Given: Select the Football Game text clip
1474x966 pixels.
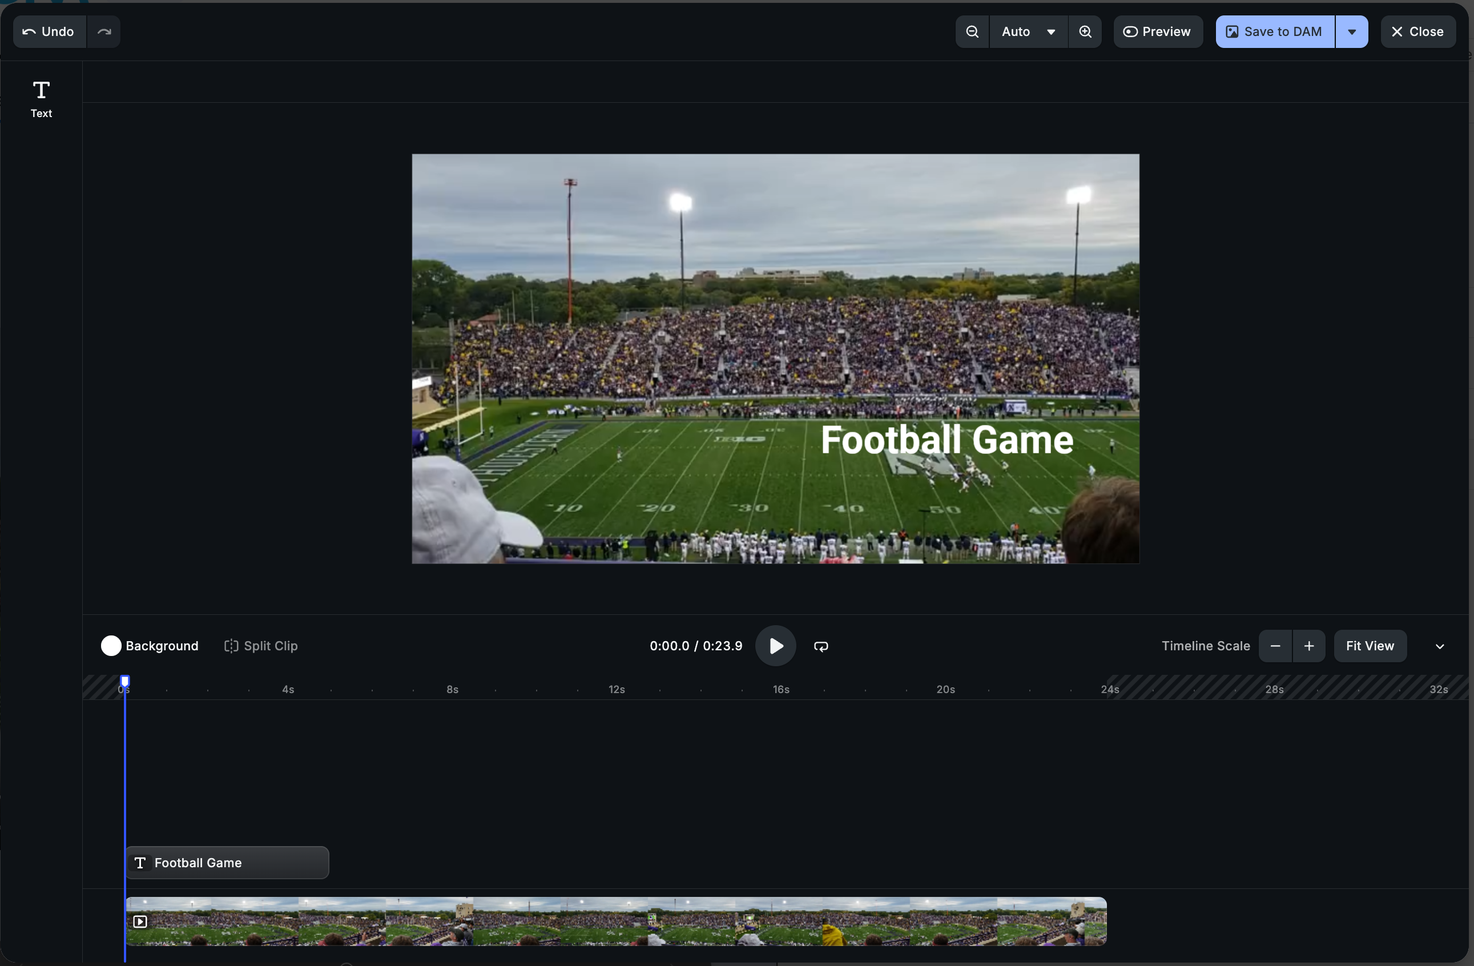Looking at the screenshot, I should [227, 863].
